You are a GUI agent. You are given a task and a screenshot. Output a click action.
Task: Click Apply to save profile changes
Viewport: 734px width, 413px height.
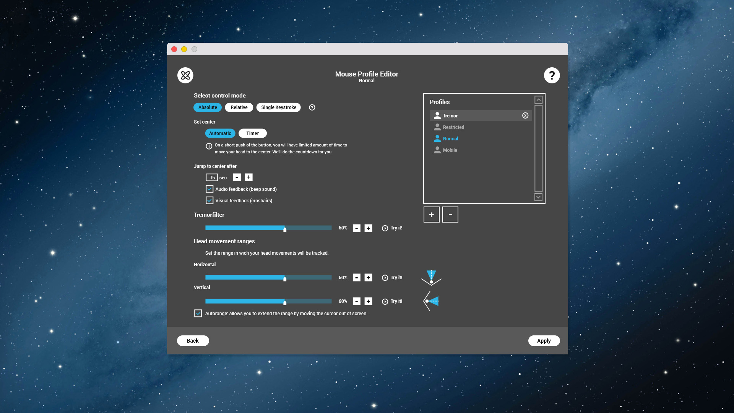pos(544,340)
